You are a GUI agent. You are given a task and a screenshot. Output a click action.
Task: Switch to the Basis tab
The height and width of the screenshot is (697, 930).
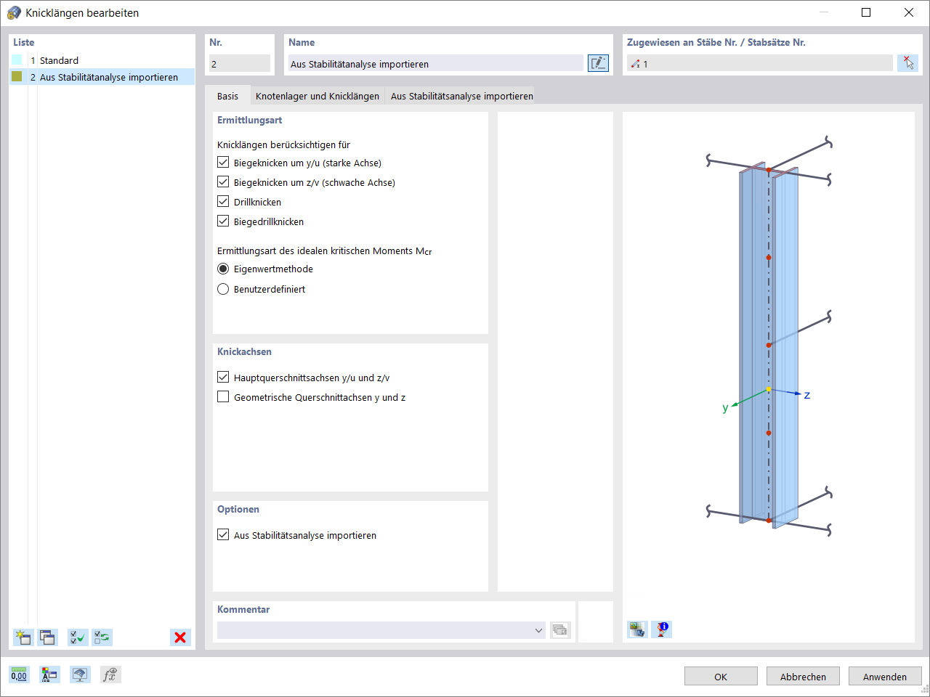tap(227, 96)
